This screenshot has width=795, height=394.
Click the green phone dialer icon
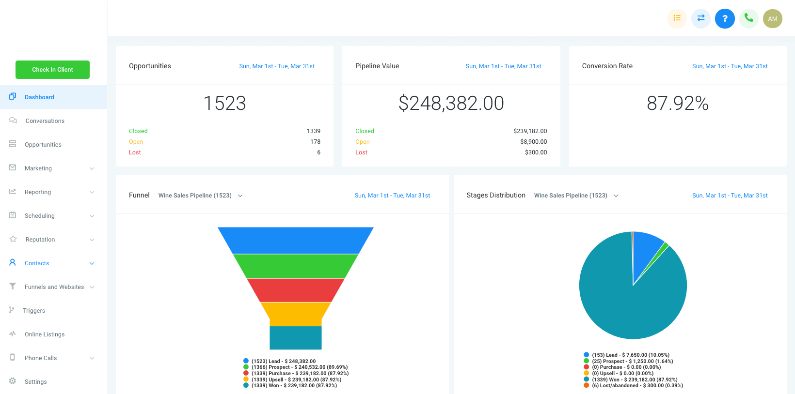coord(749,18)
